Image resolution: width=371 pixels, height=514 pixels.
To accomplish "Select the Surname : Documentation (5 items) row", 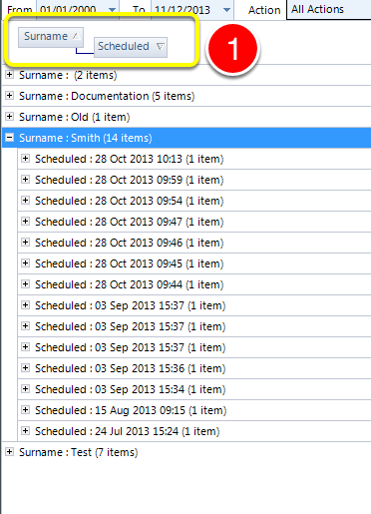I will (186, 96).
